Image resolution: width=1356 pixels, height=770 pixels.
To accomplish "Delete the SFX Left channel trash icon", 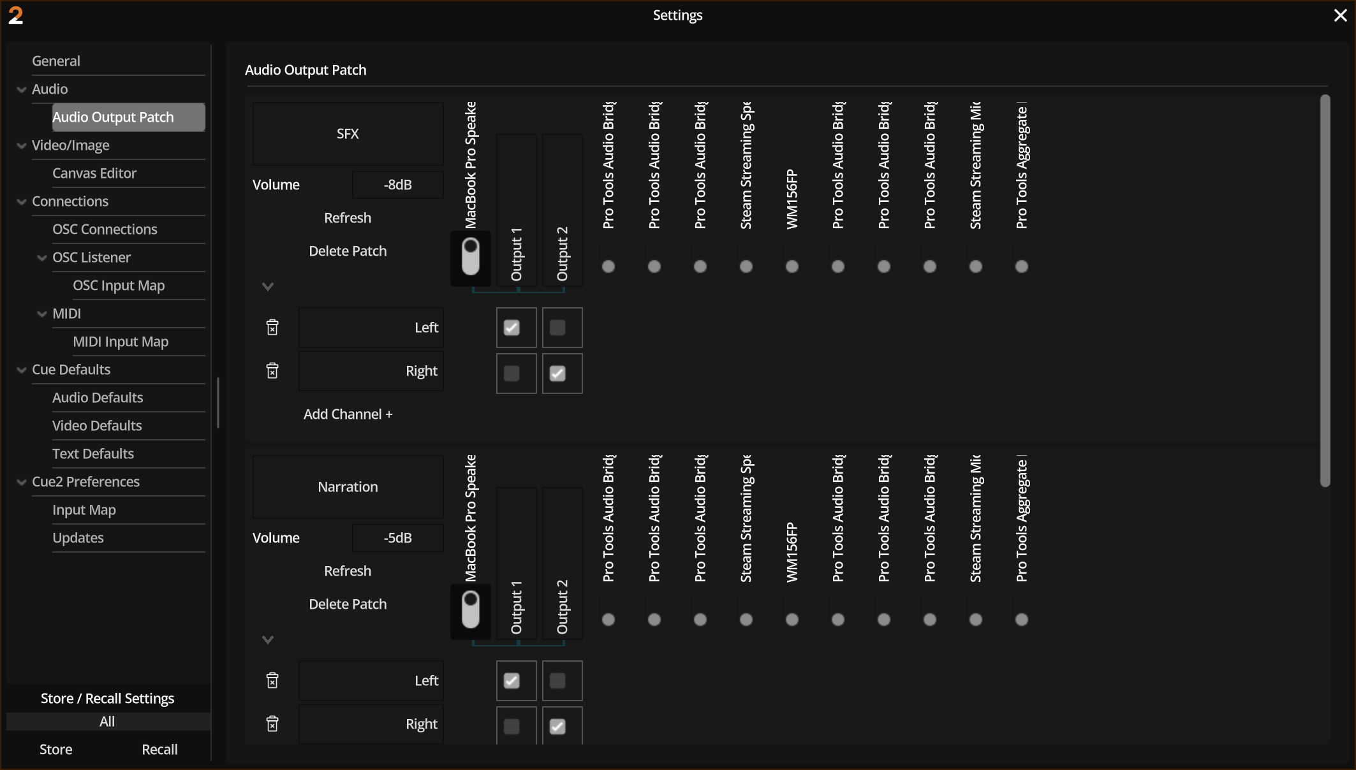I will point(272,328).
